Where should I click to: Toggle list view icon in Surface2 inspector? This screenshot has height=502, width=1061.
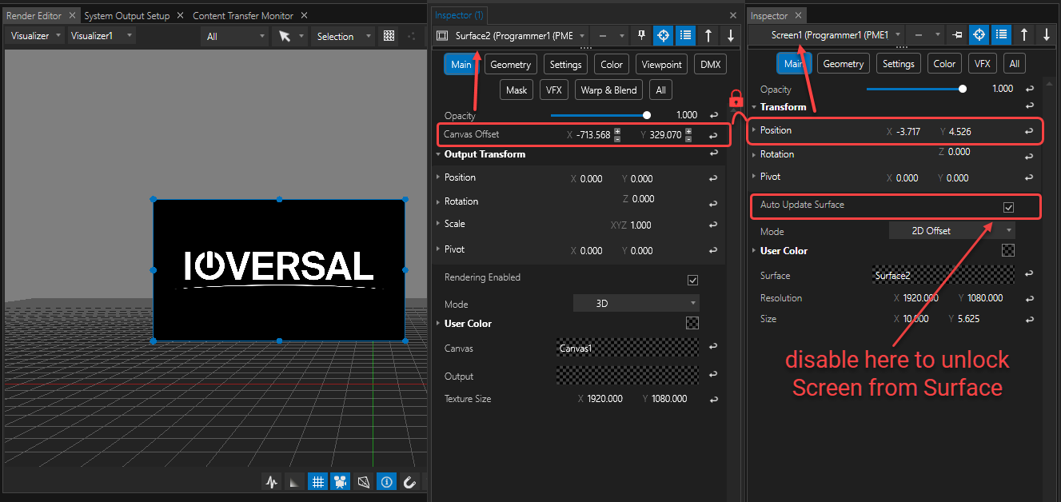click(685, 35)
